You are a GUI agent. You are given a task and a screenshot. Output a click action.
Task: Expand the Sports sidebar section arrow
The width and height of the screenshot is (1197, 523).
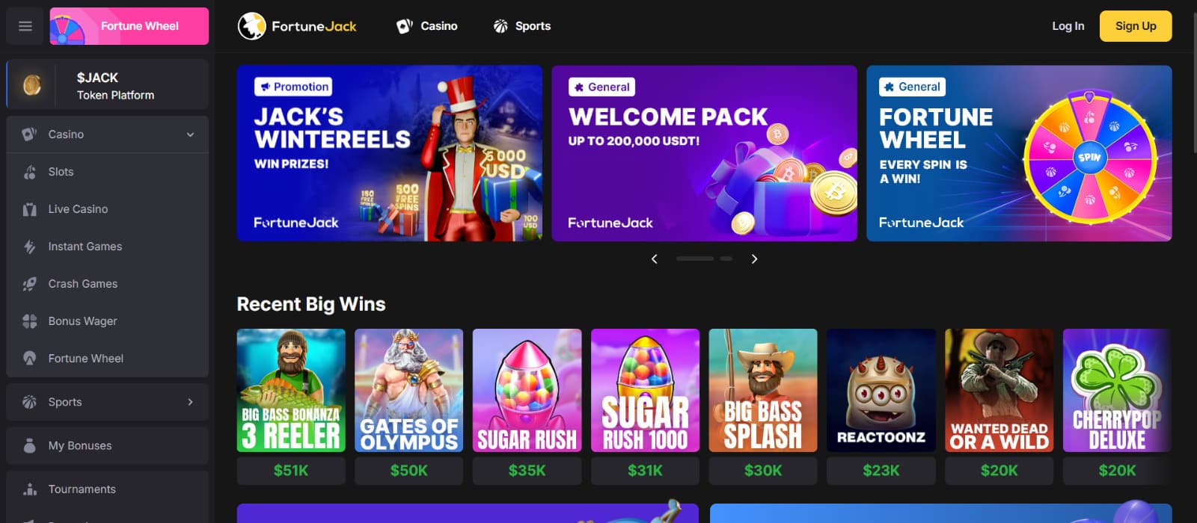tap(190, 402)
